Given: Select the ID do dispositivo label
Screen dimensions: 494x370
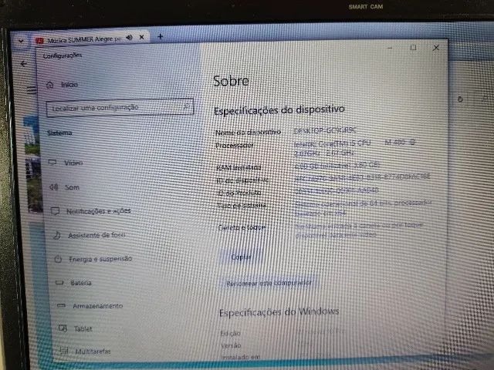Looking at the screenshot, I should point(242,180).
